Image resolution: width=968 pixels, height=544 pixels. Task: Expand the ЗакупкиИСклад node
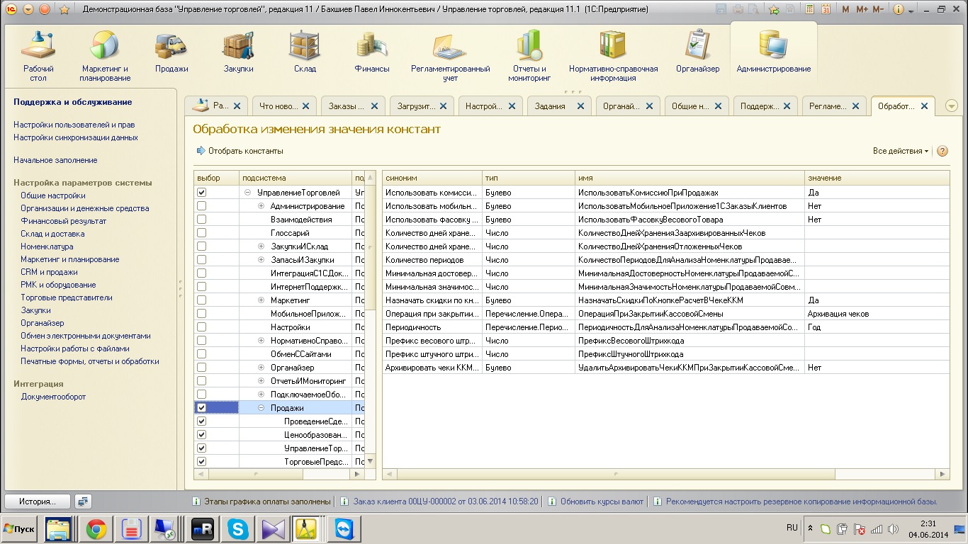click(x=261, y=246)
